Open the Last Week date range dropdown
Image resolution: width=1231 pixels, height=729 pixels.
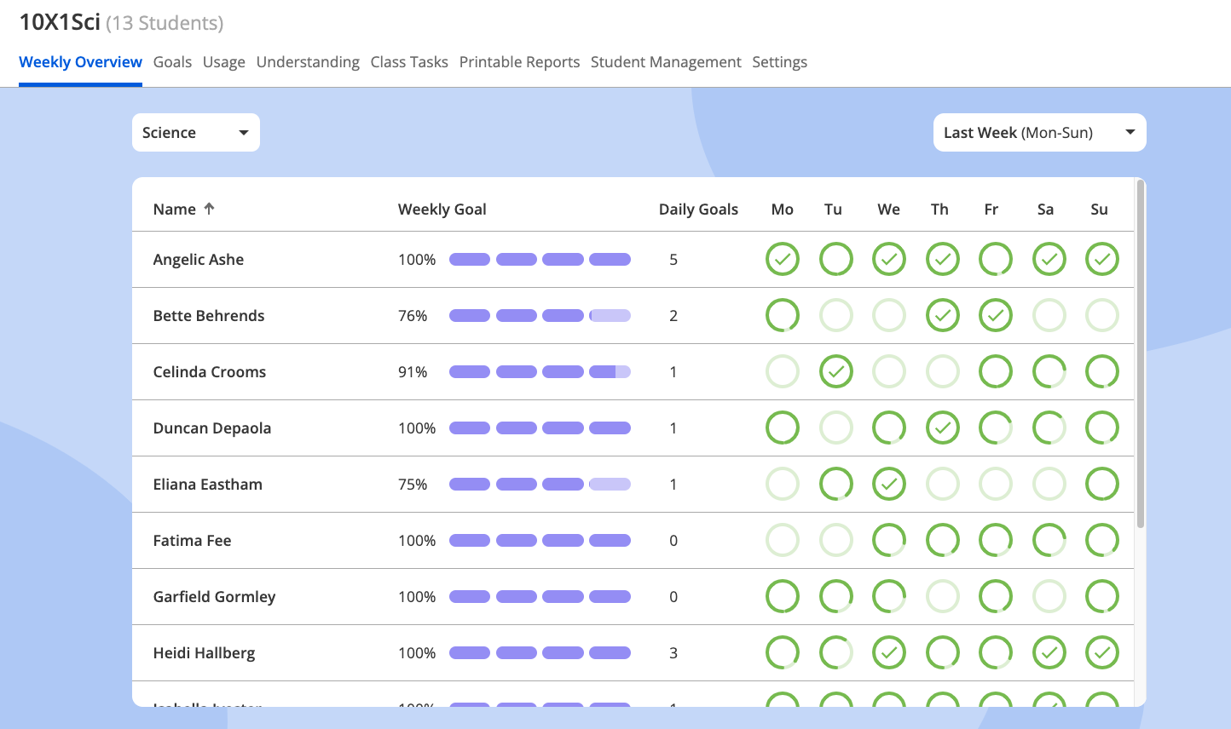1039,133
